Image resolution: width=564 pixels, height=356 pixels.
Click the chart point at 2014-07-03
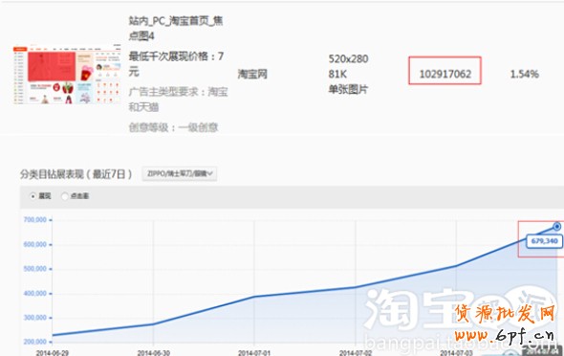456,266
